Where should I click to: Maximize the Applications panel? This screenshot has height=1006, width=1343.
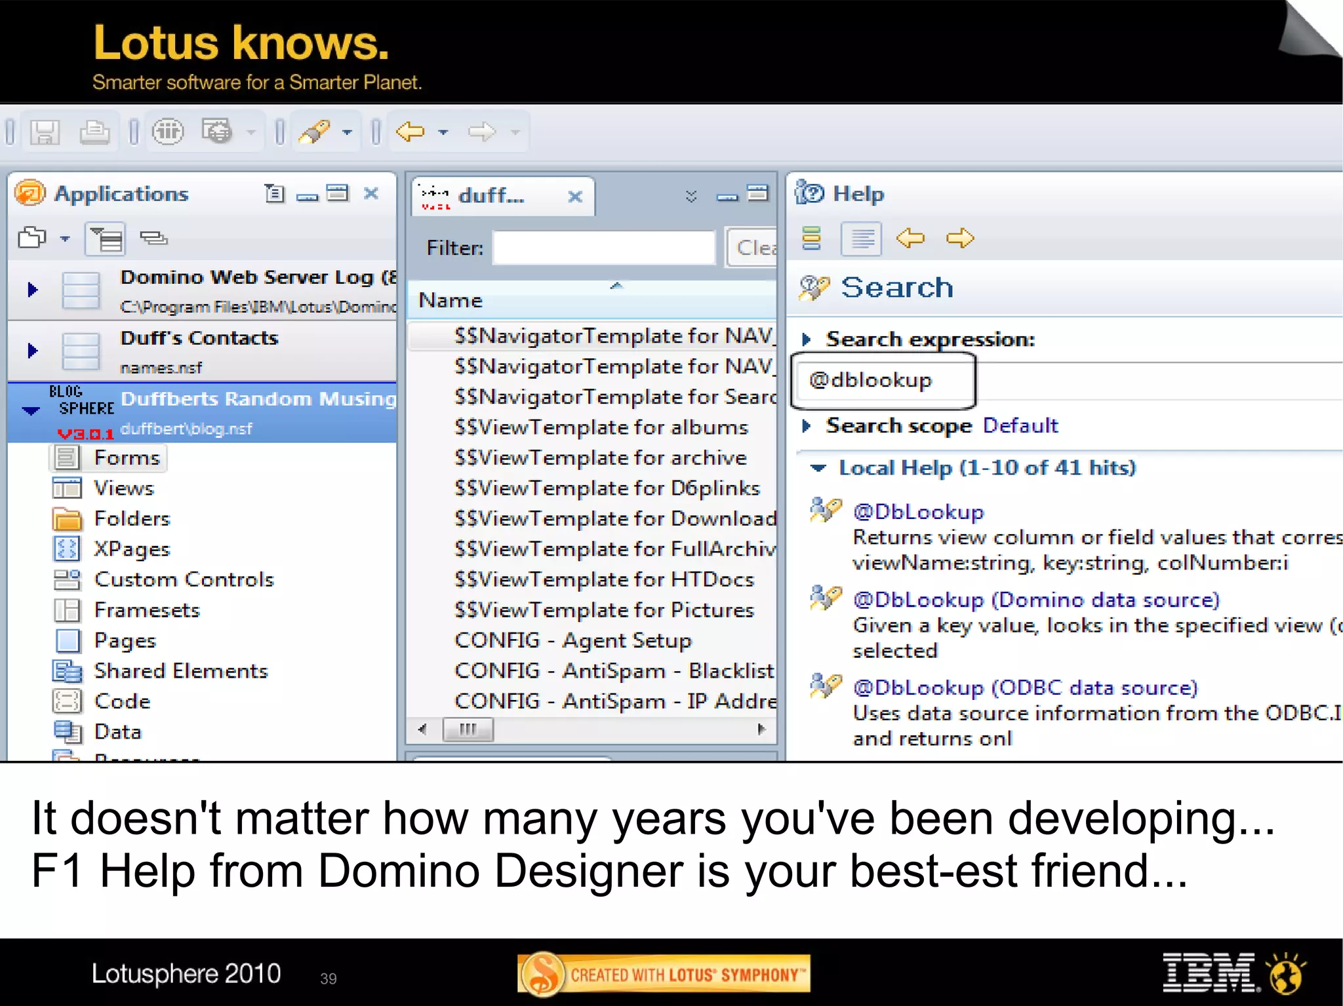pyautogui.click(x=338, y=193)
